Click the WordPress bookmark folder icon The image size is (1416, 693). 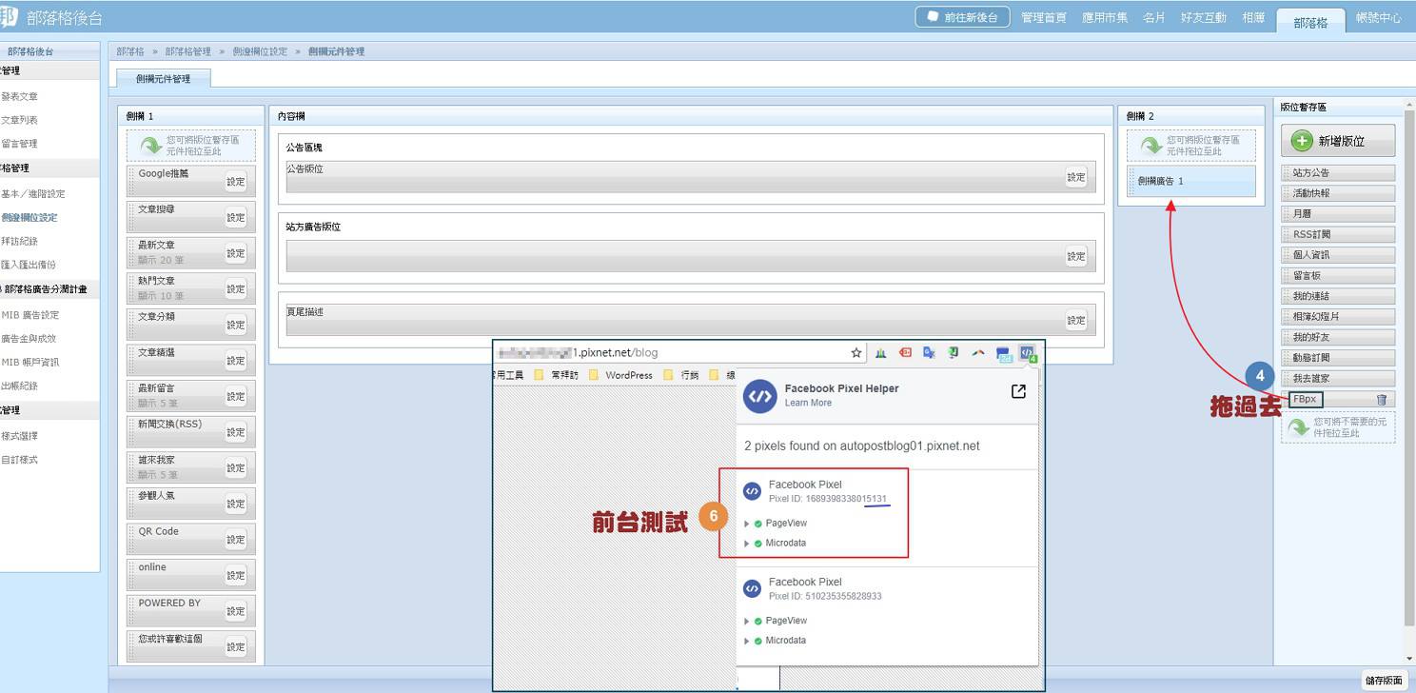pyautogui.click(x=594, y=375)
